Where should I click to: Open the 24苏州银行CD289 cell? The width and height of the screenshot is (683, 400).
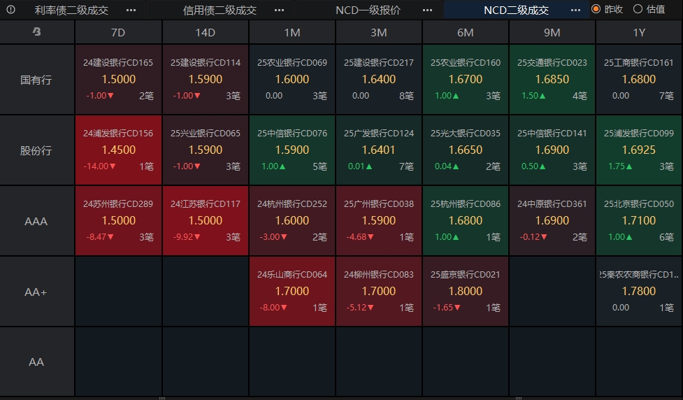(118, 220)
